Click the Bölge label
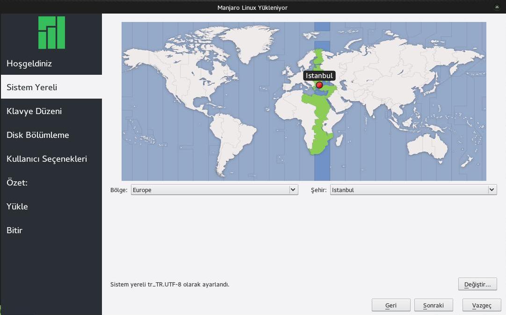The height and width of the screenshot is (315, 506). pos(119,190)
